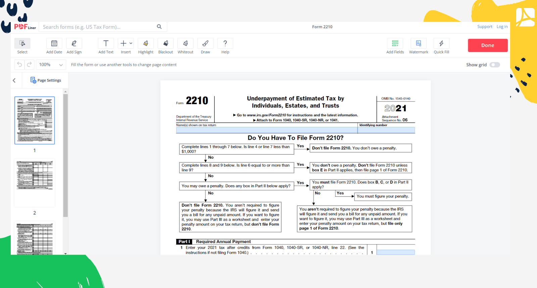Collapse the page thumbnails sidebar
The image size is (537, 288).
point(14,80)
